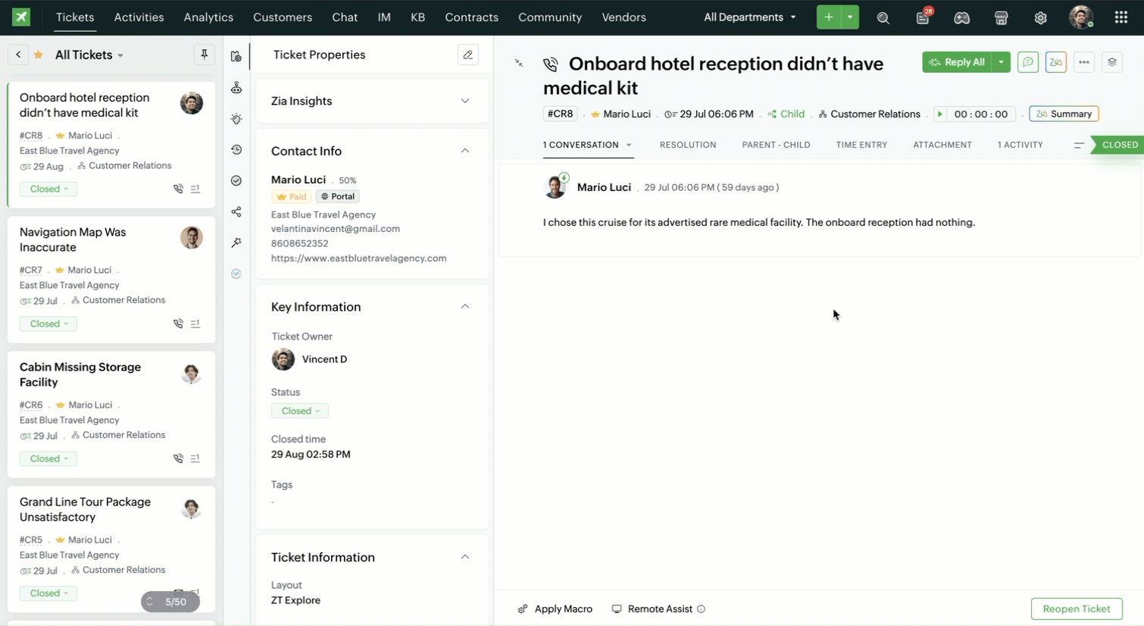This screenshot has width=1144, height=626.
Task: Open the share ticket sidebar icon
Action: click(236, 211)
